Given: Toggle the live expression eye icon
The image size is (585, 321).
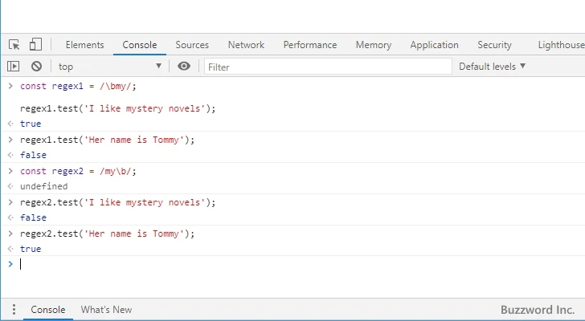Looking at the screenshot, I should click(184, 67).
